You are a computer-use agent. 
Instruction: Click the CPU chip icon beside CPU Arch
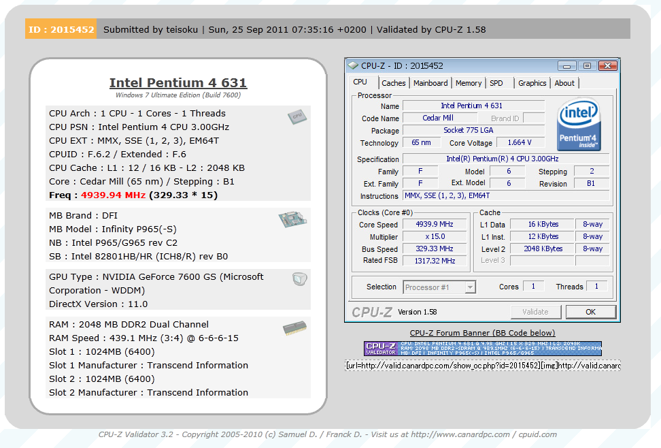pyautogui.click(x=297, y=116)
